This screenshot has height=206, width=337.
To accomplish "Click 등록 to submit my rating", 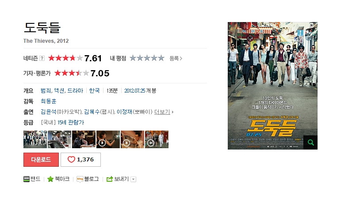I will coord(176,58).
